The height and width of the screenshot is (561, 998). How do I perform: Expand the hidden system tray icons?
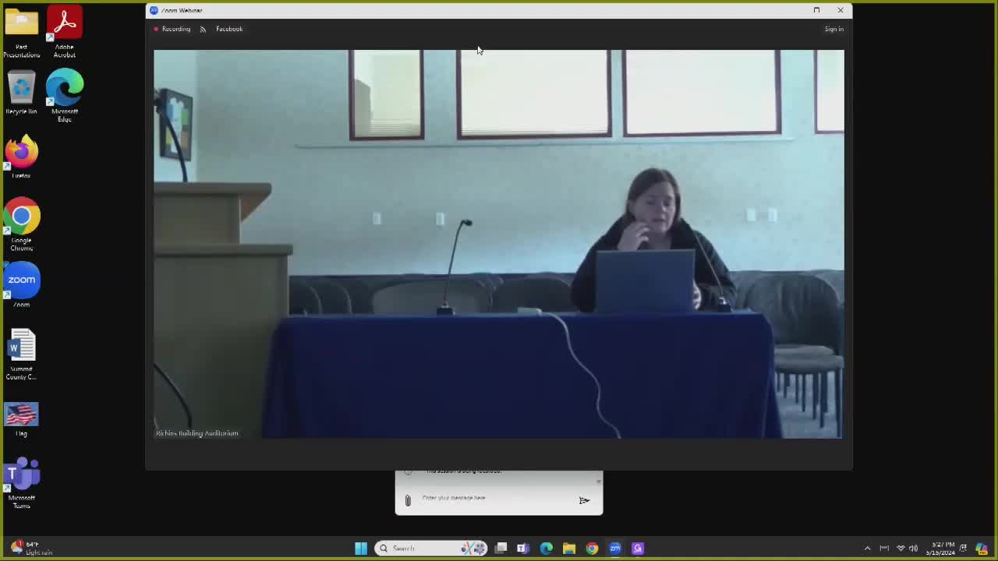click(x=867, y=549)
